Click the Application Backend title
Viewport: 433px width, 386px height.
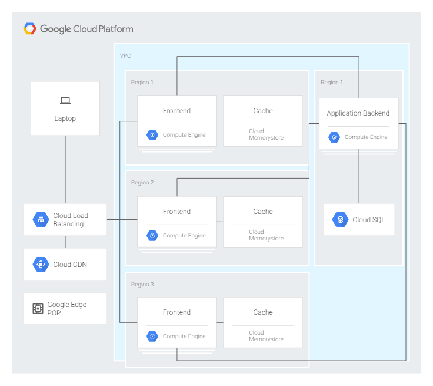point(358,113)
